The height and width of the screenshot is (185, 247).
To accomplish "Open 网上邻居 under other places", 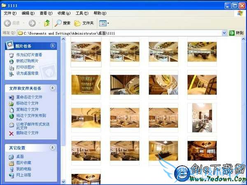I will click(x=23, y=175).
